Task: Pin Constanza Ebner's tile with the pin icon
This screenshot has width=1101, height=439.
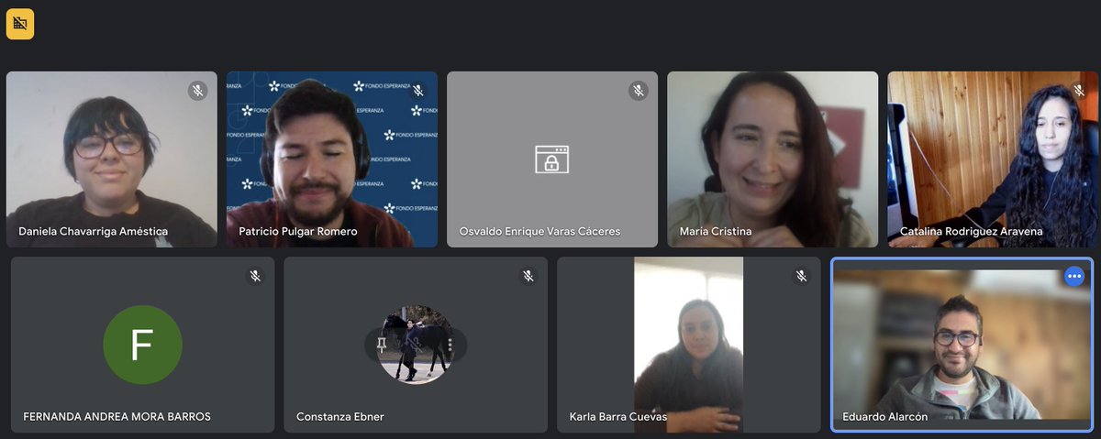Action: [382, 345]
